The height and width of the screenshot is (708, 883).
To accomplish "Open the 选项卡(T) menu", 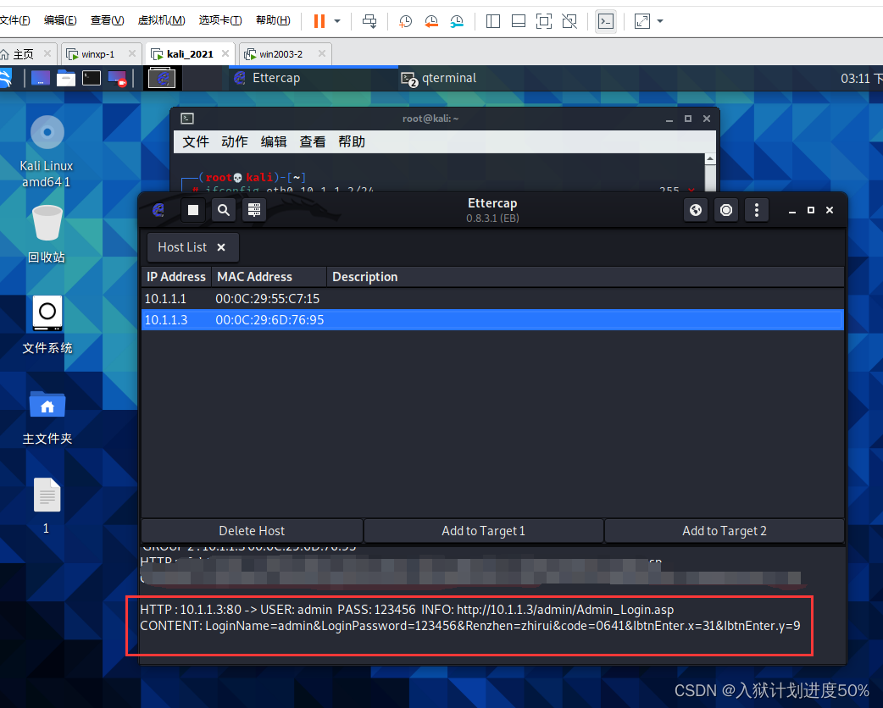I will click(220, 20).
